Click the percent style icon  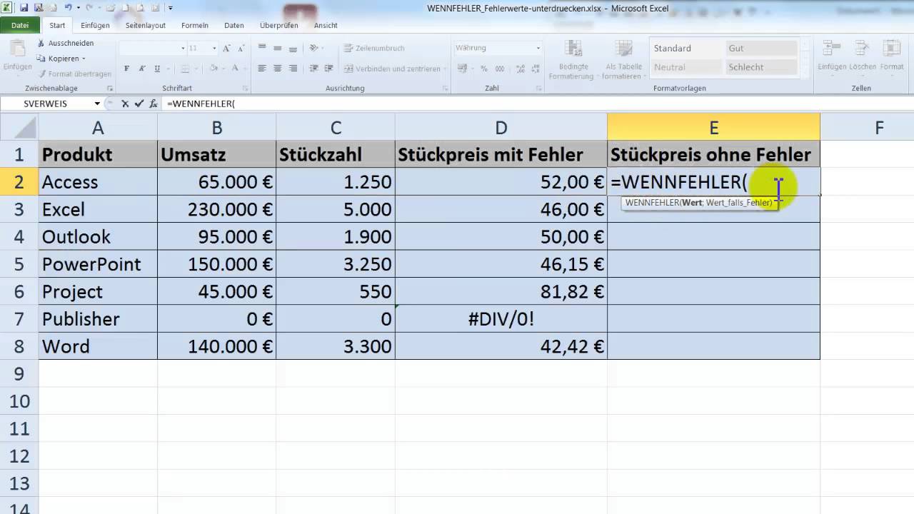tap(483, 69)
